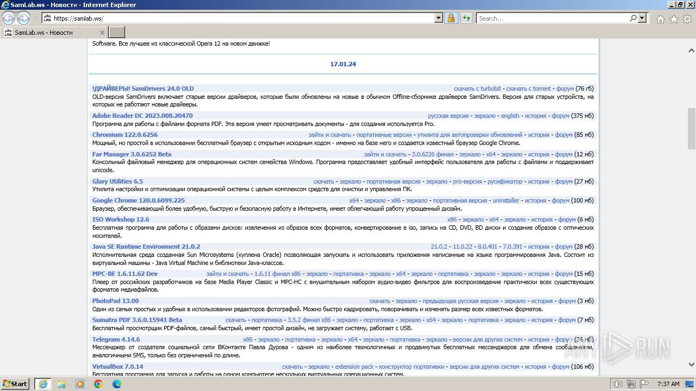Viewport: 696px width, 391px height.
Task: Expand the address bar history dropdown
Action: (439, 18)
